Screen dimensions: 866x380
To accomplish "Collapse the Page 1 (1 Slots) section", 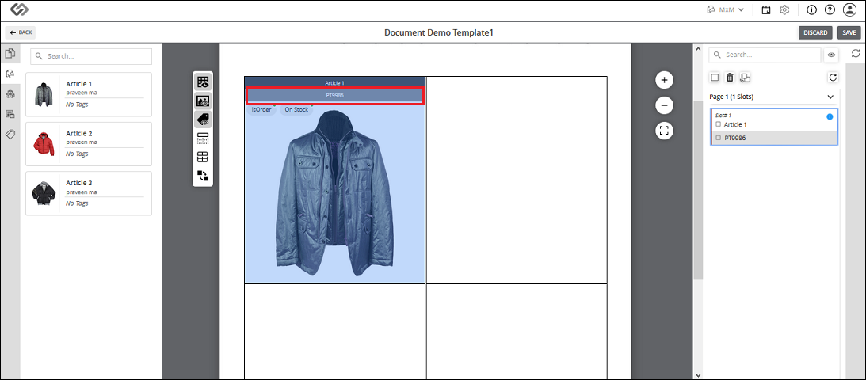I will 830,97.
